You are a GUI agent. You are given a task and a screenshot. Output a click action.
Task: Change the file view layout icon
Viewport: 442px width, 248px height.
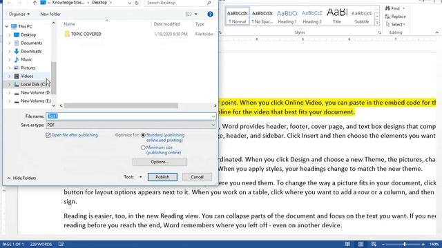click(188, 14)
